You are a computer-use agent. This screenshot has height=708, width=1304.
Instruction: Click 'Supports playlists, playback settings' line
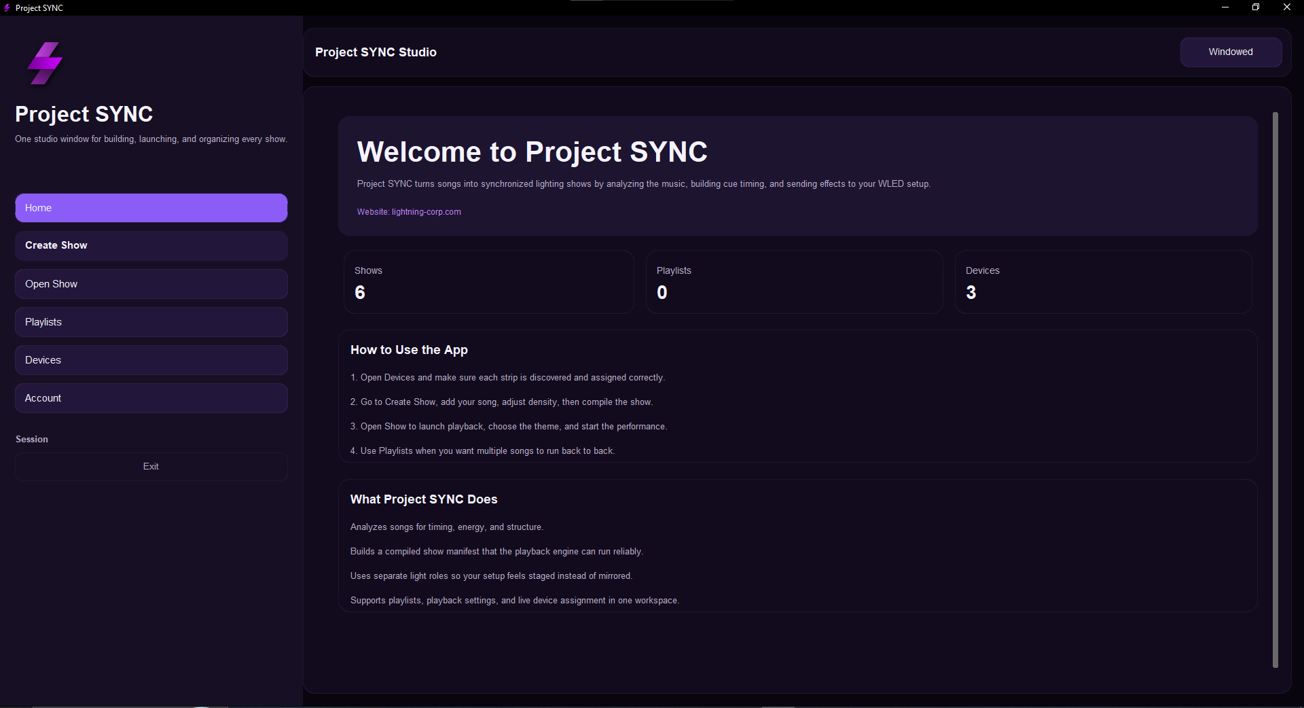515,601
